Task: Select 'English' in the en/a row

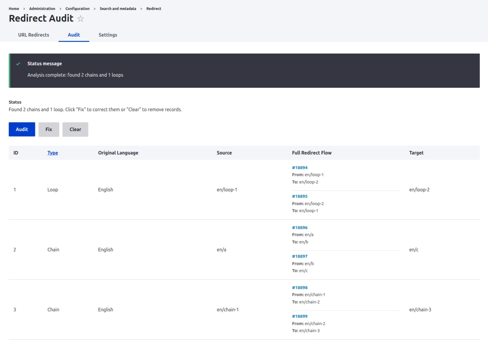Action: click(105, 249)
